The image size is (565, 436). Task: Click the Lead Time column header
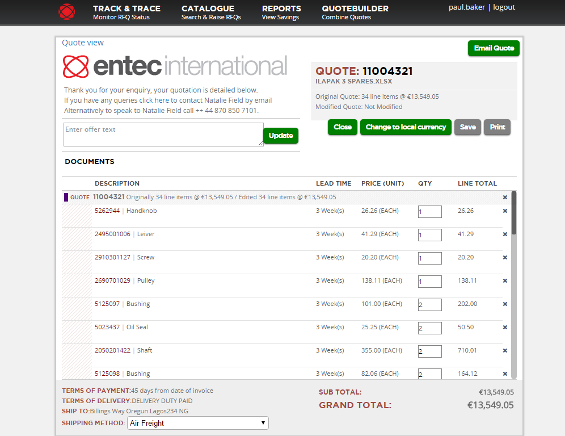pos(334,183)
